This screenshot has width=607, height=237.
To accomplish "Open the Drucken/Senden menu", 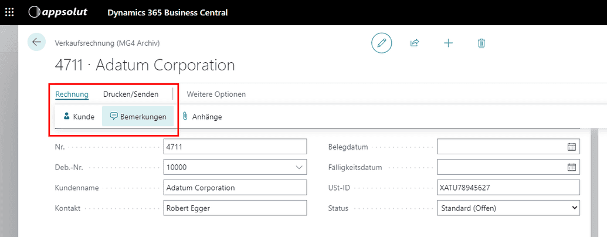I will point(131,94).
